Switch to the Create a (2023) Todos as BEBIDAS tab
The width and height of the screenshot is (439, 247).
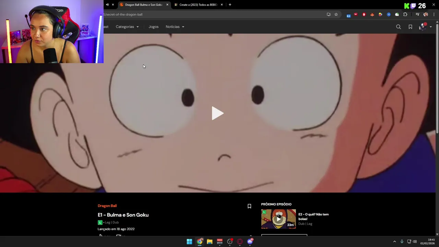click(198, 5)
